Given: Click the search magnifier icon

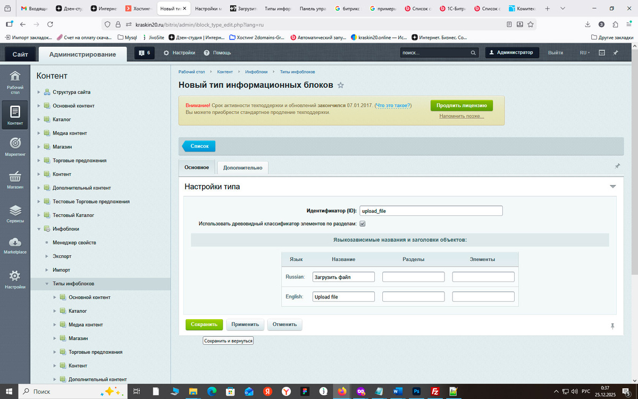Looking at the screenshot, I should tap(472, 53).
